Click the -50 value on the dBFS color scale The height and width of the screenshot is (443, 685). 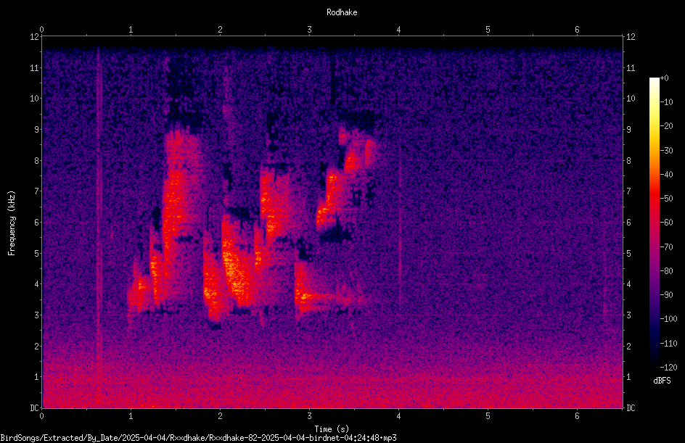pyautogui.click(x=666, y=199)
